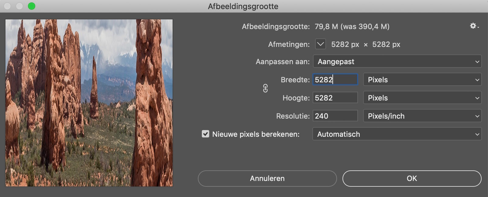The width and height of the screenshot is (488, 197).
Task: Open the Breedte unit Pixels dropdown
Action: (x=422, y=80)
